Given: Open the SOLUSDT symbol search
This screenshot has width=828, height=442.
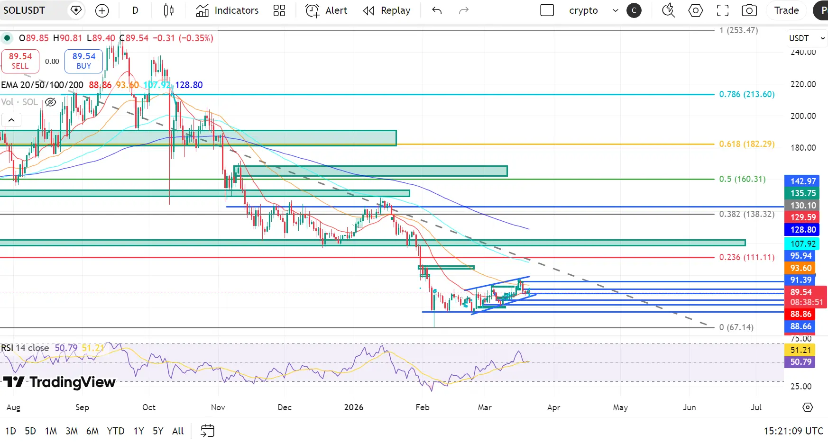Looking at the screenshot, I should pos(24,10).
